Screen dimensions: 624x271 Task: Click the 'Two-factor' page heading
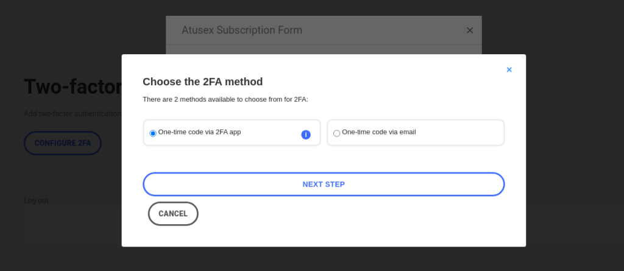coord(73,87)
